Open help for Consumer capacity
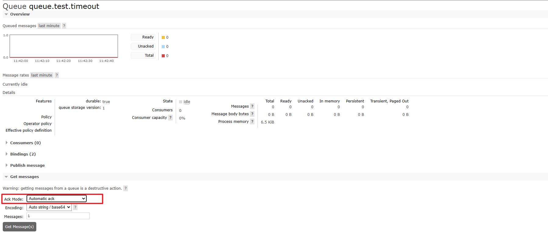 pos(171,118)
